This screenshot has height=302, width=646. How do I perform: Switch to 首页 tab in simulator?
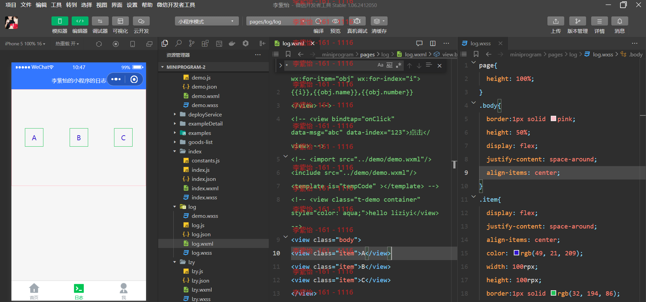[x=34, y=291]
